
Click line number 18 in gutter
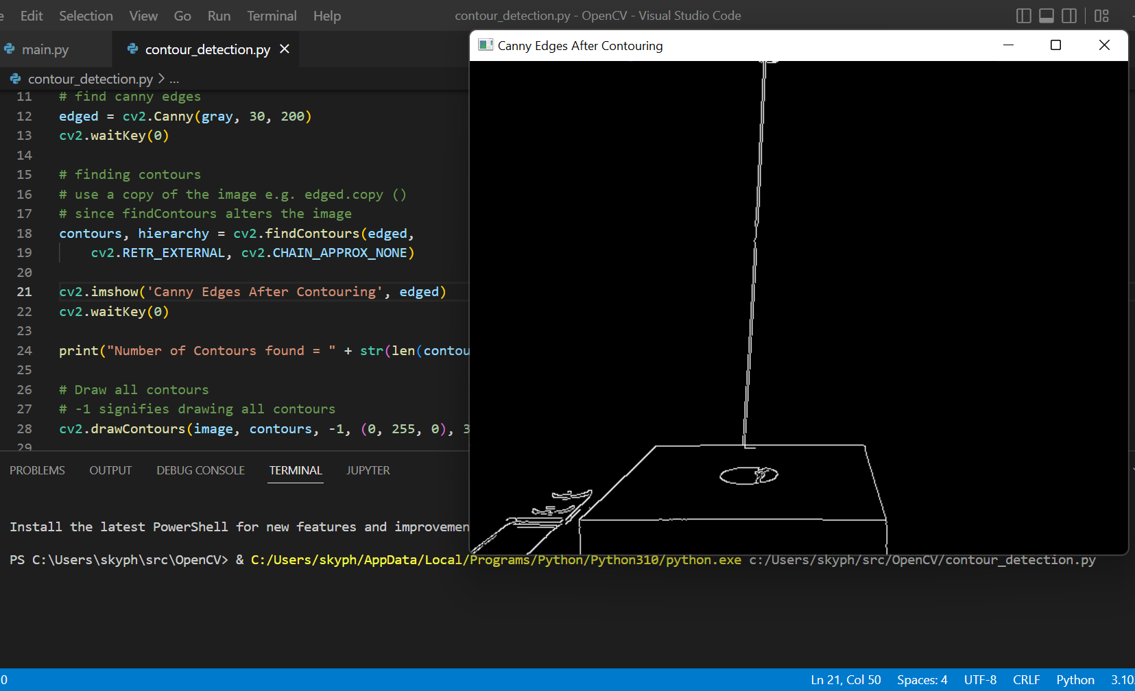(24, 234)
